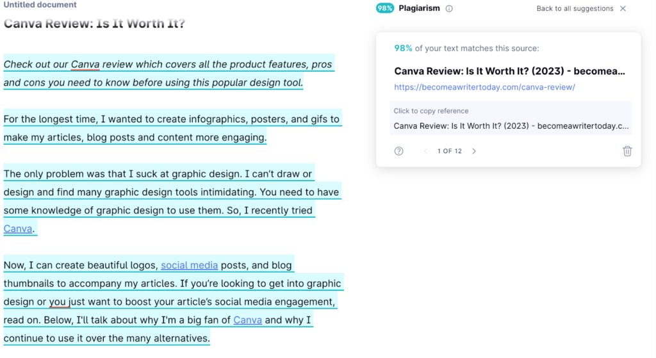The image size is (656, 358).
Task: Click the info icon beside Plagiarism
Action: pos(449,9)
